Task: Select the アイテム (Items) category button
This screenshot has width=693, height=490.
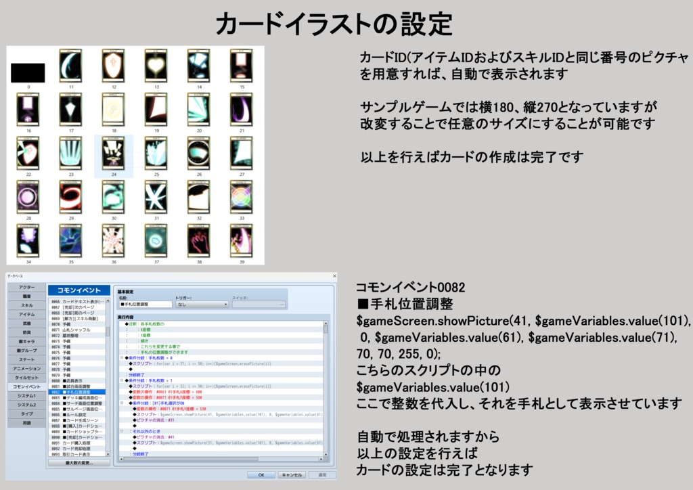Action: click(28, 313)
